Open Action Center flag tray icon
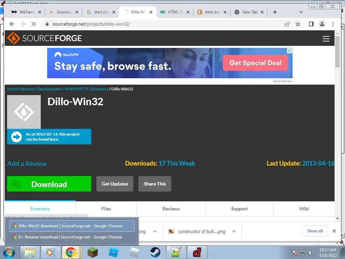The image size is (345, 259). click(x=294, y=253)
